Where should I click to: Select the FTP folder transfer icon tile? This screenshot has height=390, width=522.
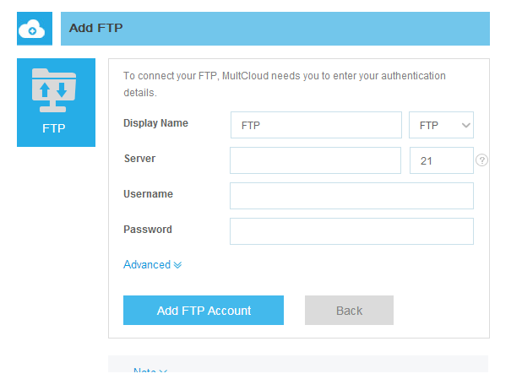56,91
